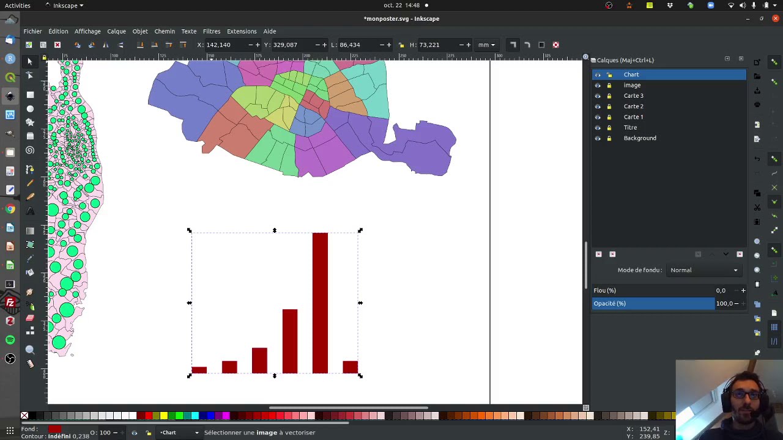Click the down arrow in layers panel
This screenshot has height=440, width=783.
(x=725, y=254)
